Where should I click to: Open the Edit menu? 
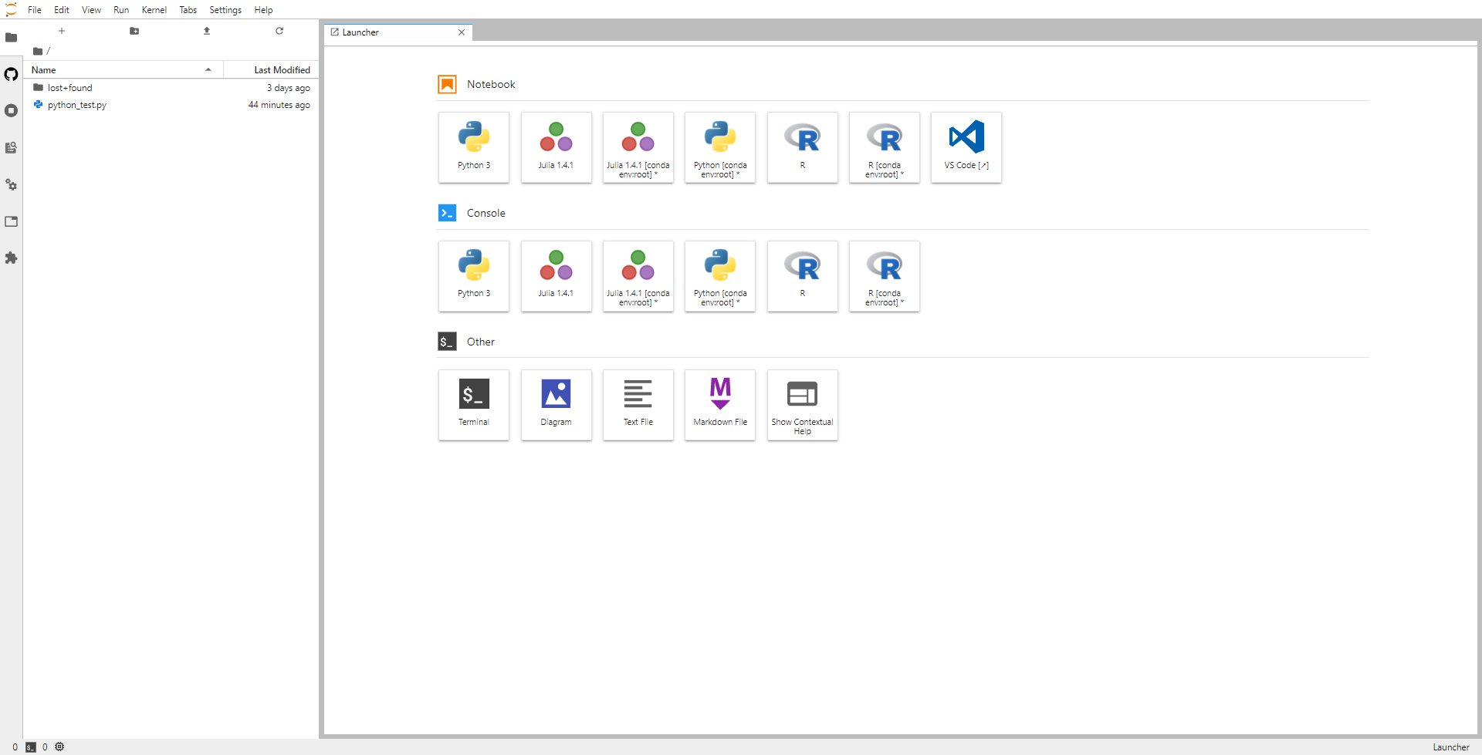[x=62, y=10]
